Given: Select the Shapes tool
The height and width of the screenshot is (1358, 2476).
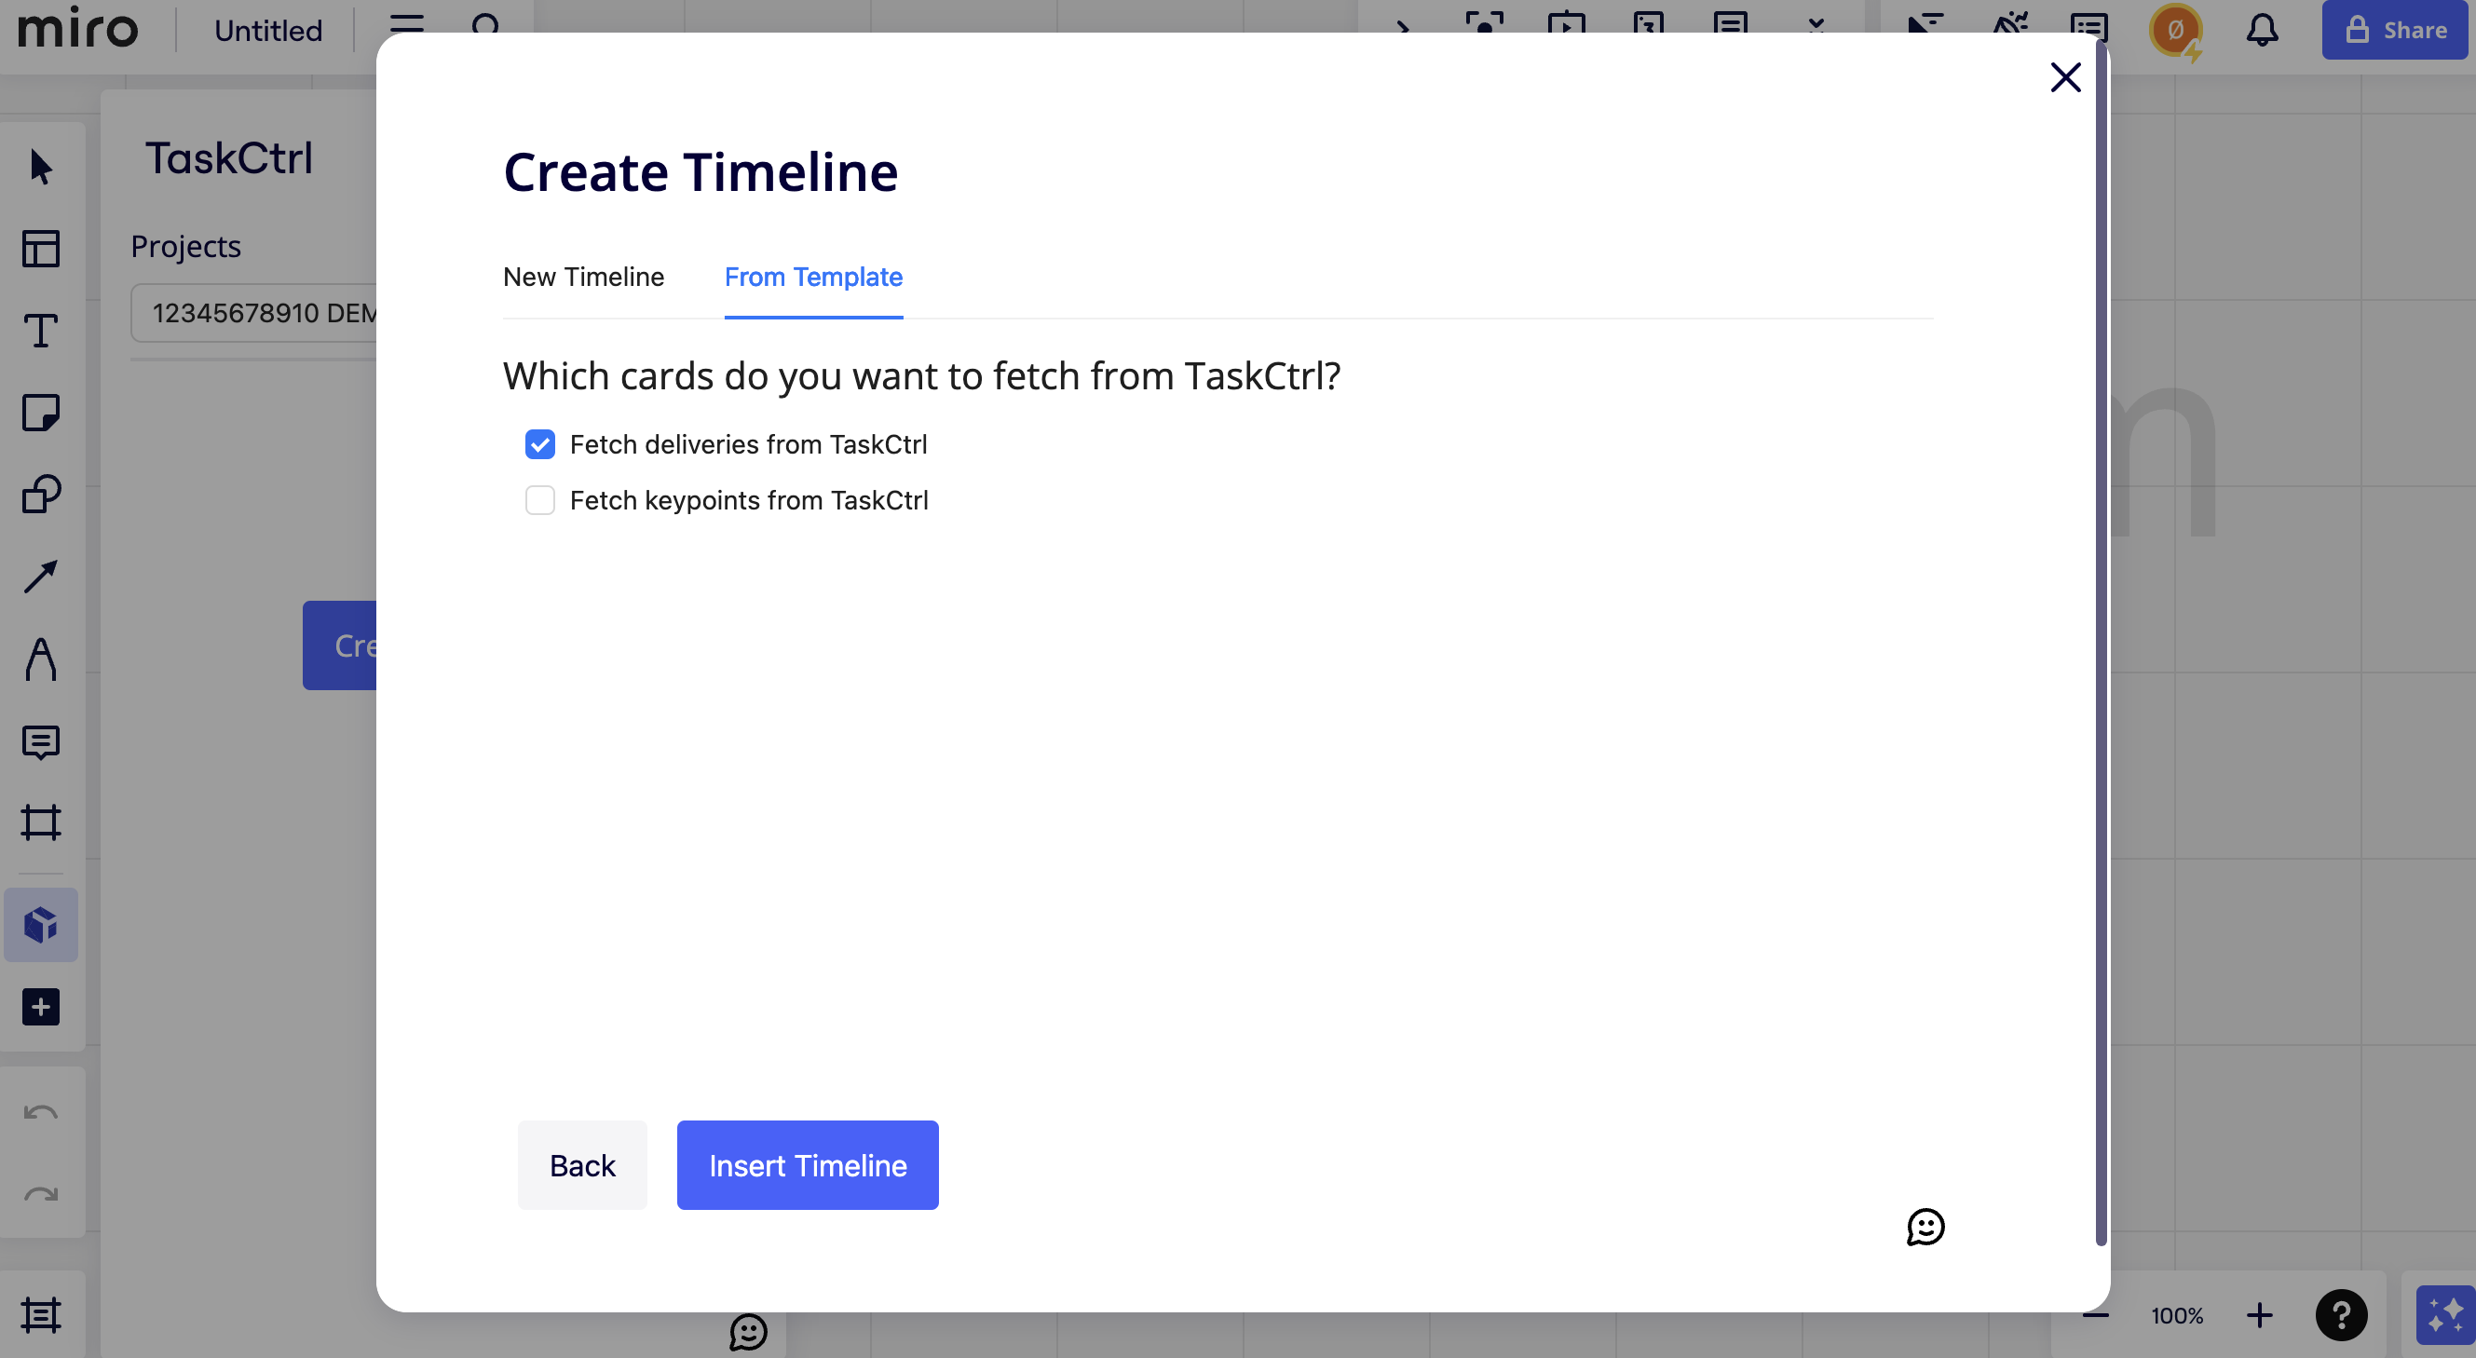Looking at the screenshot, I should 41,494.
